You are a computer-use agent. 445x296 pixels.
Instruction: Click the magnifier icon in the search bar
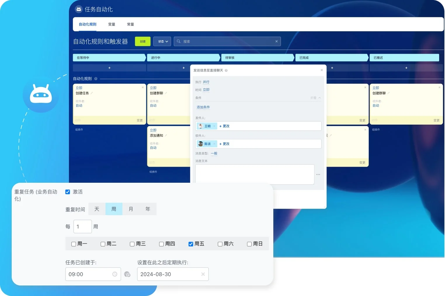178,41
